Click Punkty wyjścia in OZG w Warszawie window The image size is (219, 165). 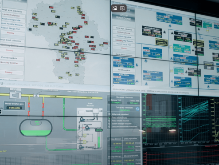click(124, 70)
